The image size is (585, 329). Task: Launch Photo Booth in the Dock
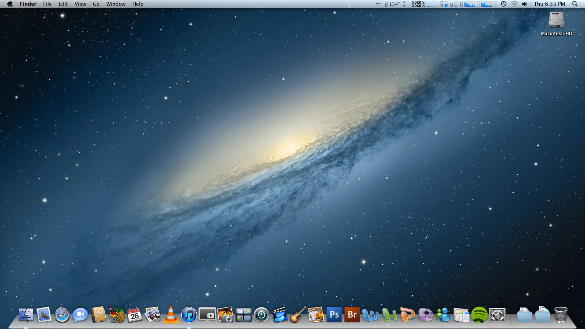coord(225,315)
